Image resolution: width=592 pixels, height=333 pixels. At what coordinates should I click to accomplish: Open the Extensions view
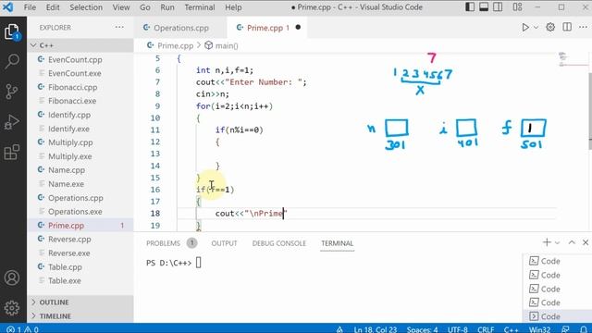pyautogui.click(x=12, y=152)
